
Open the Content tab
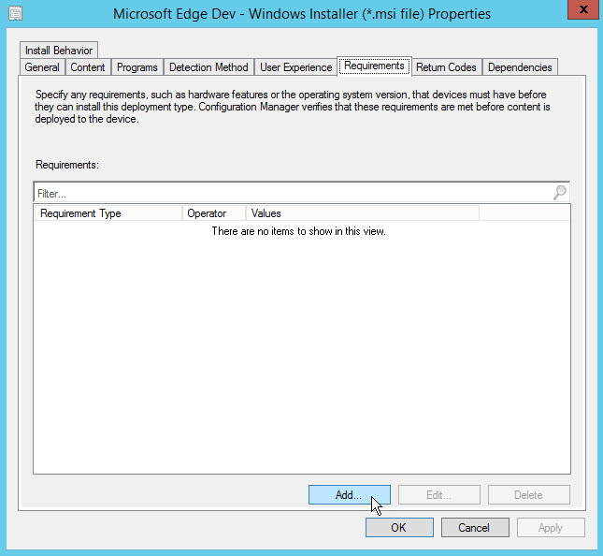pos(88,67)
